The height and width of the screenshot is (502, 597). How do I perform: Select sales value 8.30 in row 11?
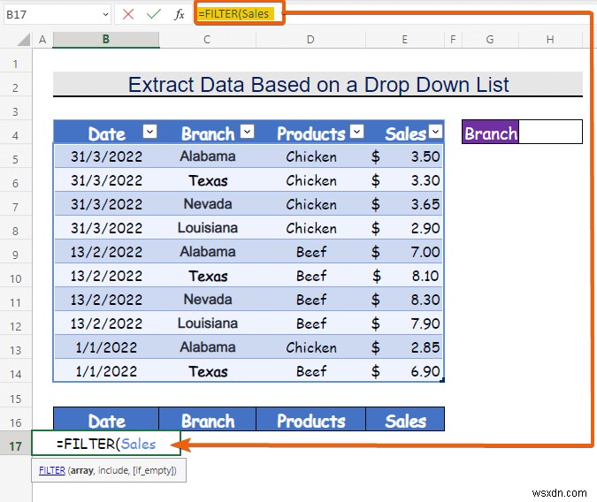(x=405, y=300)
